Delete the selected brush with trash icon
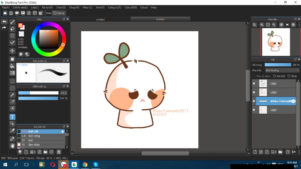Screen dimensions: 301x169 (x=59, y=152)
